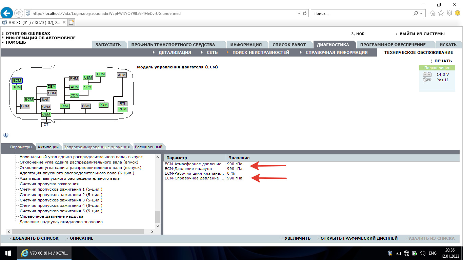
Task: Open the search provider dropdown arrow
Action: coord(421,14)
